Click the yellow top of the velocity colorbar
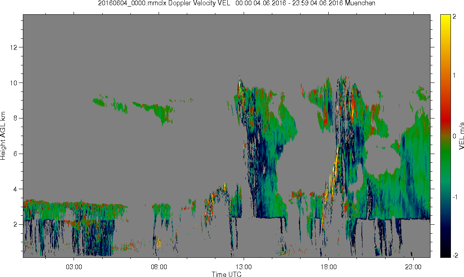The height and width of the screenshot is (277, 464). click(x=445, y=18)
